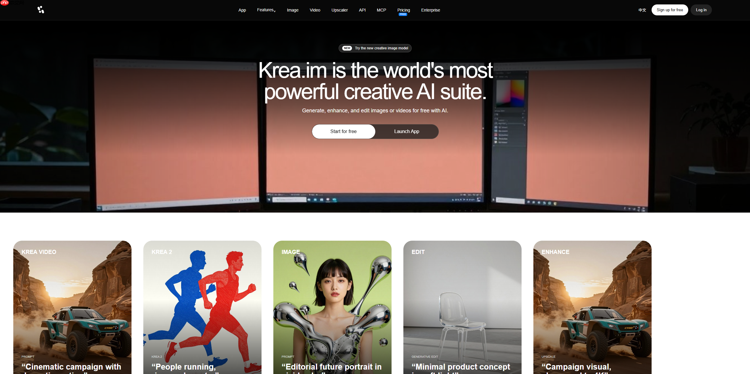750x374 pixels.
Task: Click the prompt text 'Editorial future portrait in'
Action: tap(332, 367)
